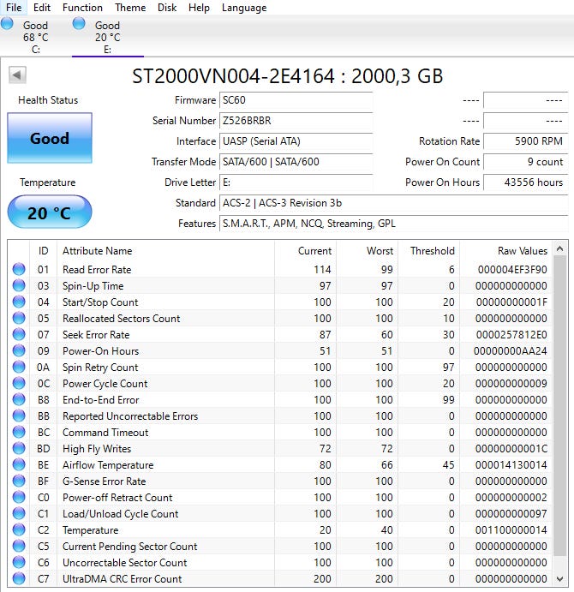The width and height of the screenshot is (574, 592).
Task: Open the Language menu
Action: 244,8
